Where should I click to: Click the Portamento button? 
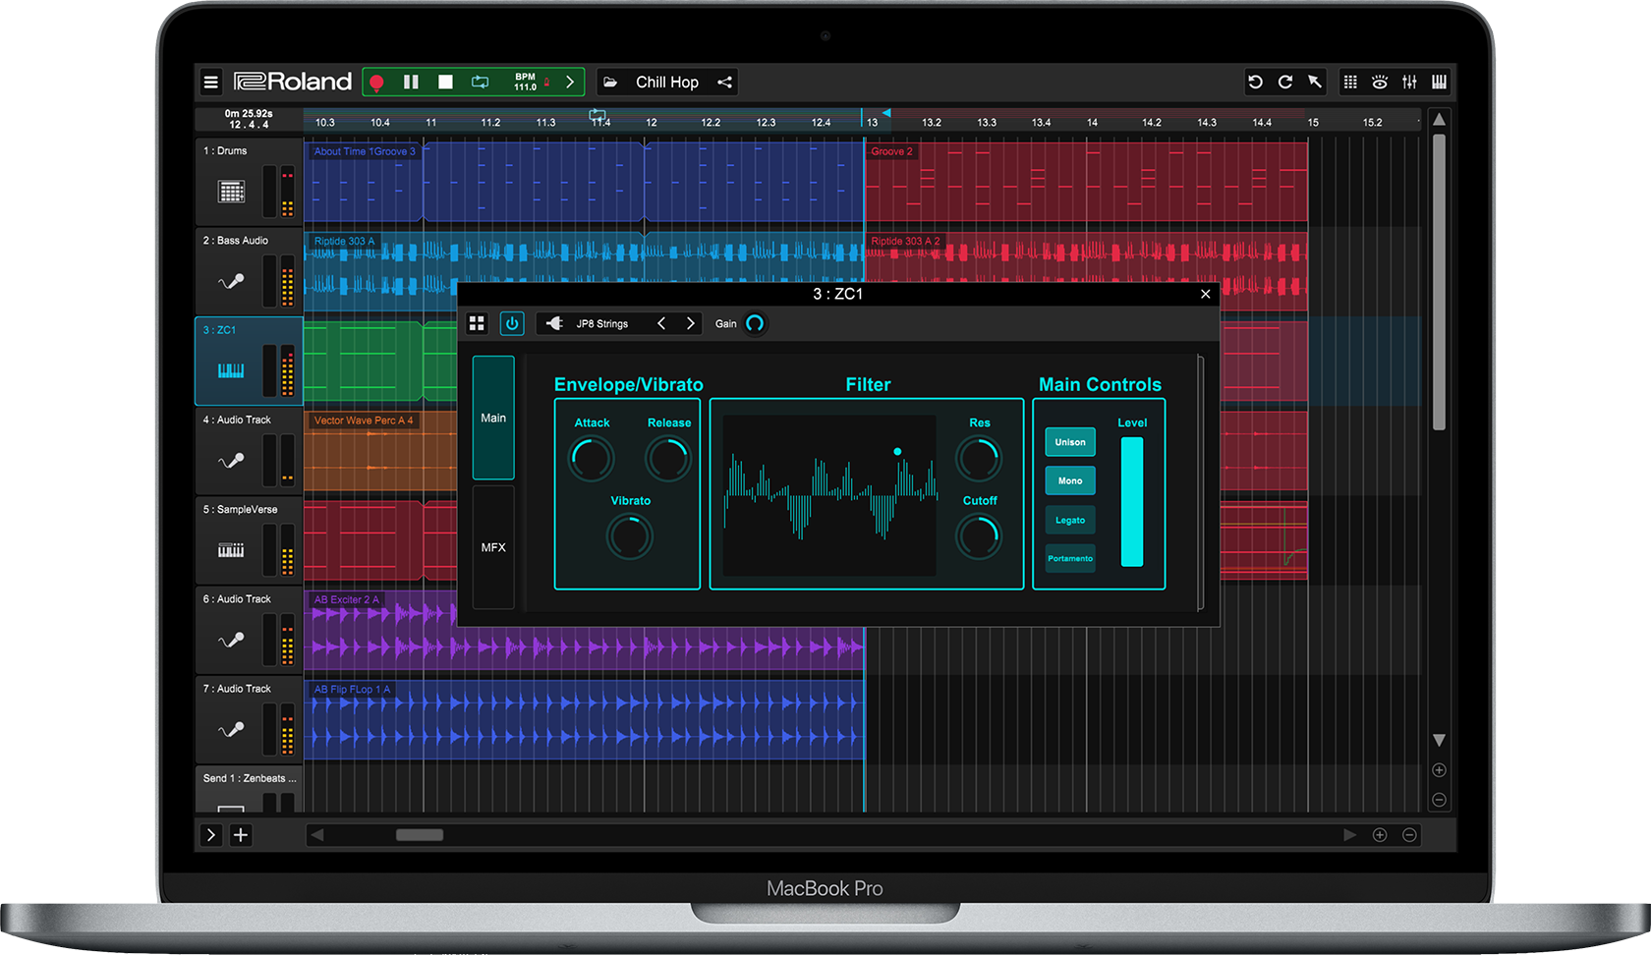pos(1070,558)
